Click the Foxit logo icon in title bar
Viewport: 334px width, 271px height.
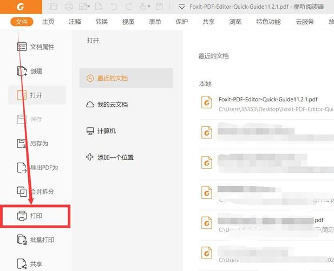[x=21, y=7]
